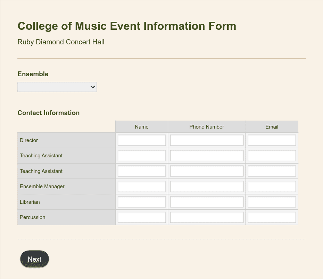Open the Ensemble dropdown
The width and height of the screenshot is (323, 279).
57,87
